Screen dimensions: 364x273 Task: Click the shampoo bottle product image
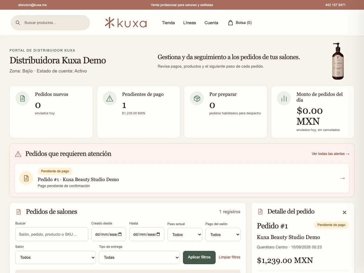click(x=338, y=61)
